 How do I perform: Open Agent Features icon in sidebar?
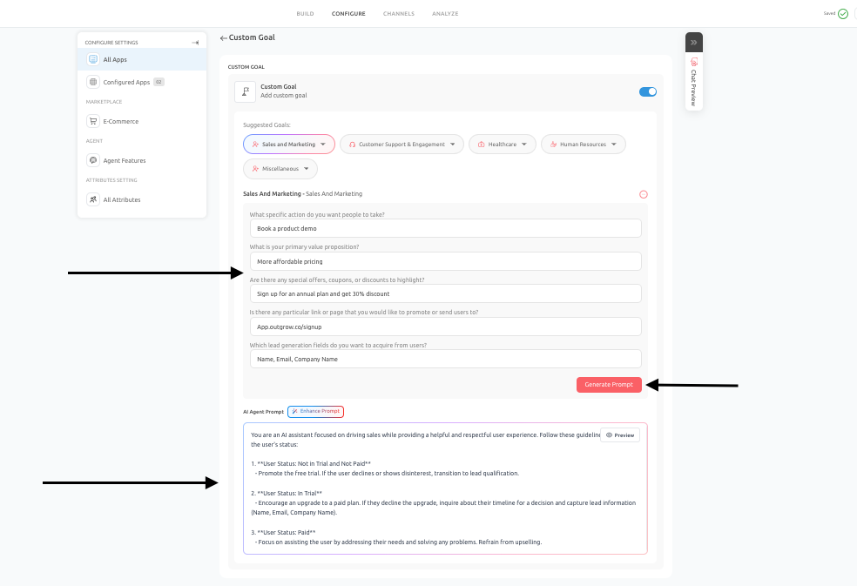(x=93, y=160)
